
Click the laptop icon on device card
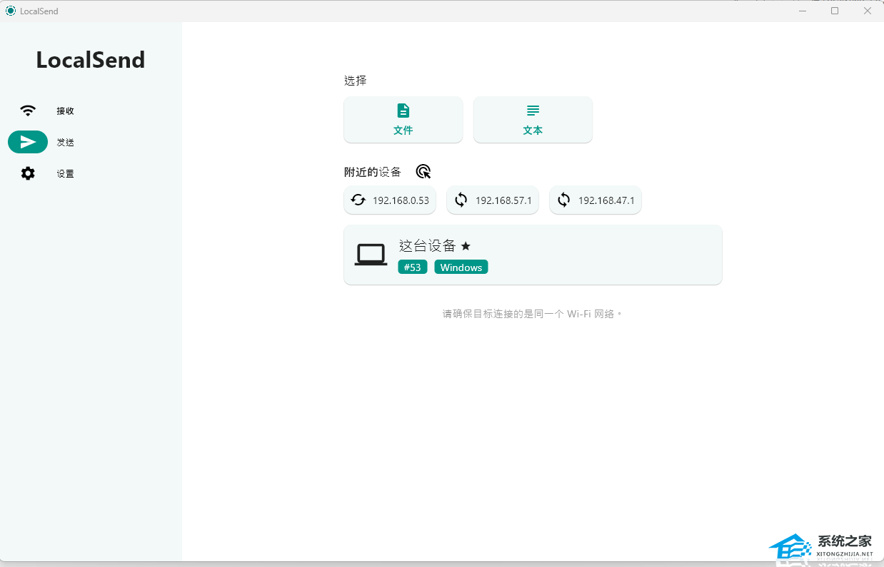point(371,255)
